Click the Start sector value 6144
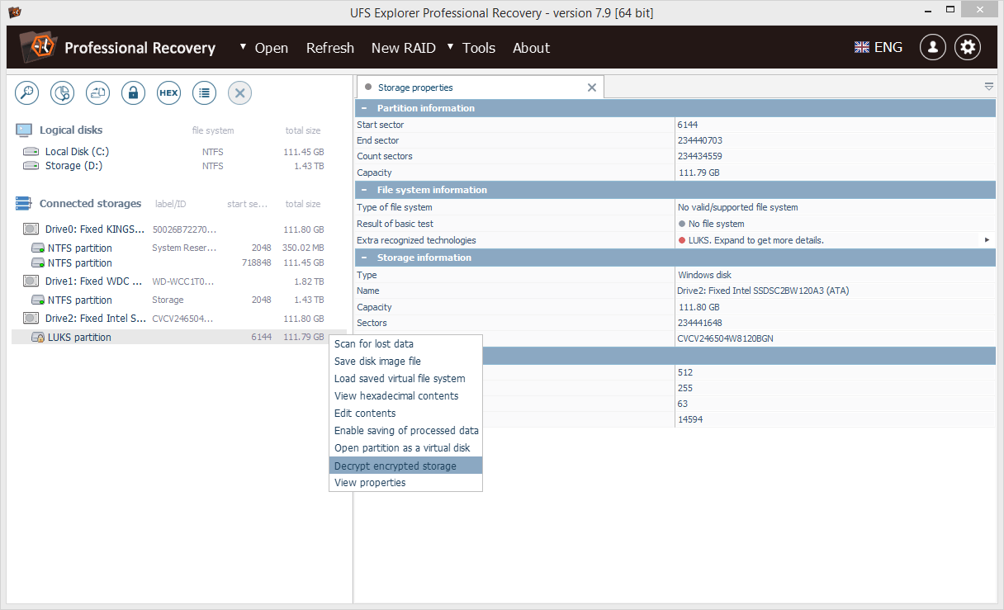The image size is (1004, 610). tap(688, 125)
